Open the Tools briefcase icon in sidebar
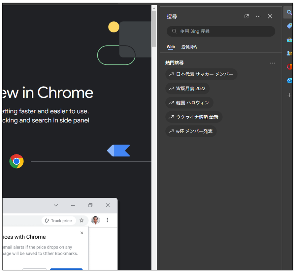The image size is (295, 273). (x=289, y=40)
